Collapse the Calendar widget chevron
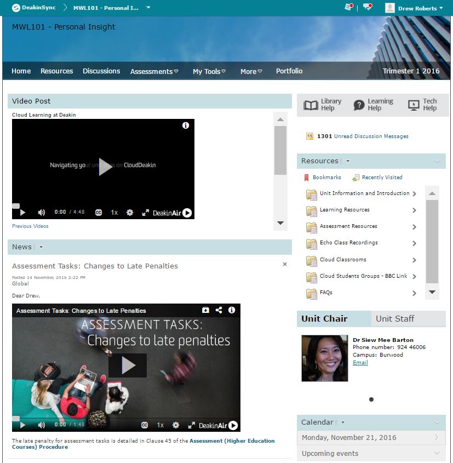 437,422
